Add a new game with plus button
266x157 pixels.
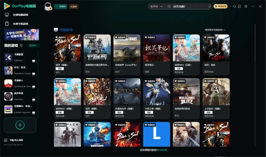(20, 125)
